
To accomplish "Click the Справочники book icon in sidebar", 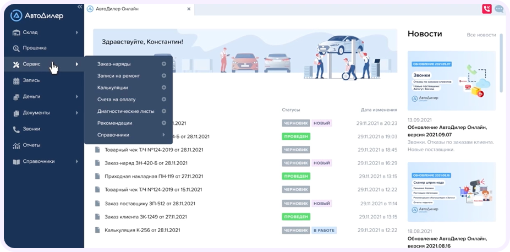I will [17, 162].
